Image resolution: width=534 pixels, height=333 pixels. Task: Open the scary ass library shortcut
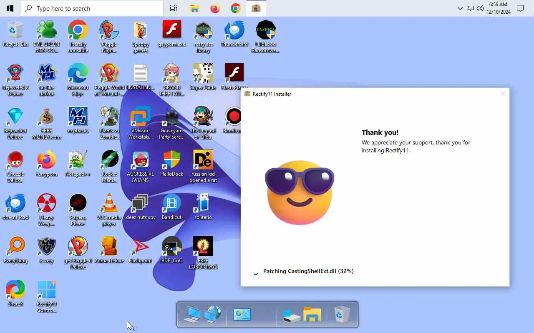[x=203, y=37]
